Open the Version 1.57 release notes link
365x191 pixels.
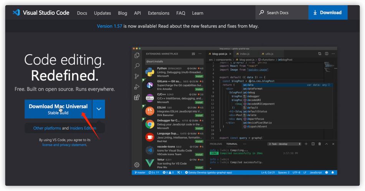pyautogui.click(x=109, y=26)
